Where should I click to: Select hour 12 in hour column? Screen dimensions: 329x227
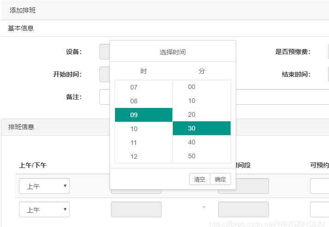point(143,156)
